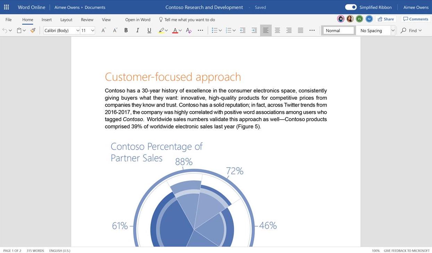432x253 pixels.
Task: Expand the paste options arrow
Action: tap(24, 31)
